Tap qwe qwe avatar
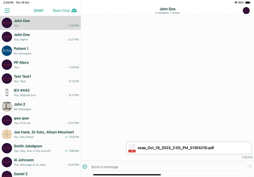 click(7, 120)
